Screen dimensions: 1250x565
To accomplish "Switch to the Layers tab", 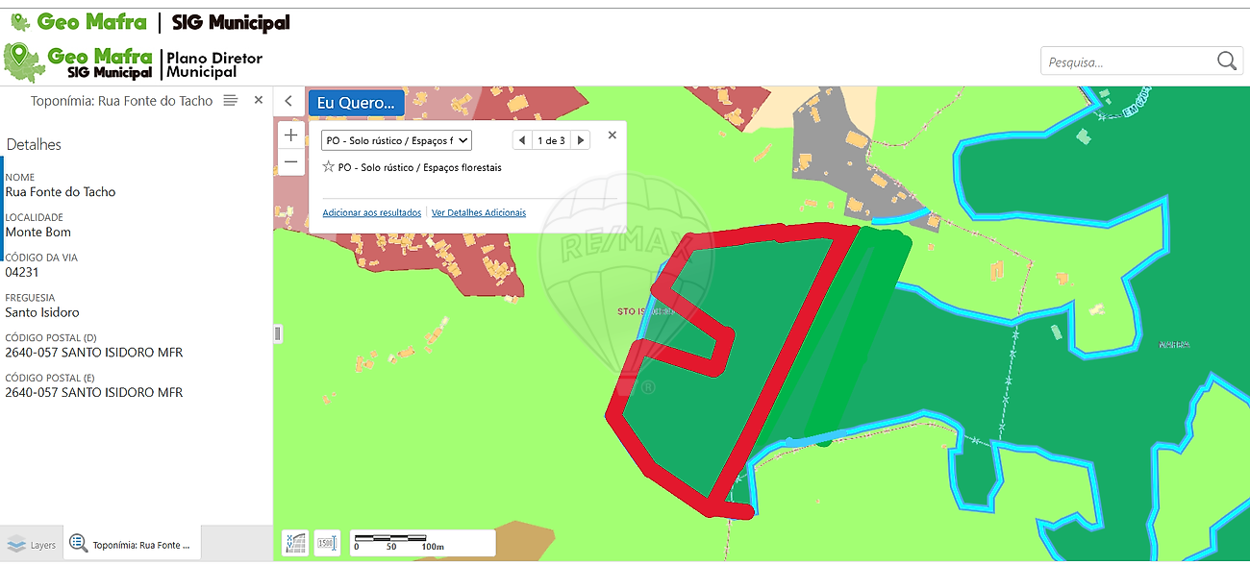I will (32, 545).
